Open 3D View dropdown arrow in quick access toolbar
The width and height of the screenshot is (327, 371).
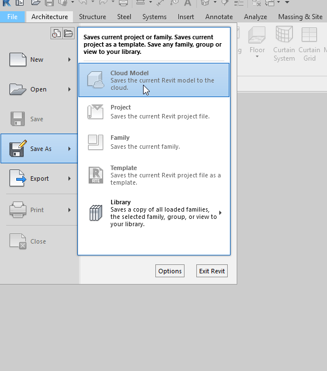215,2
